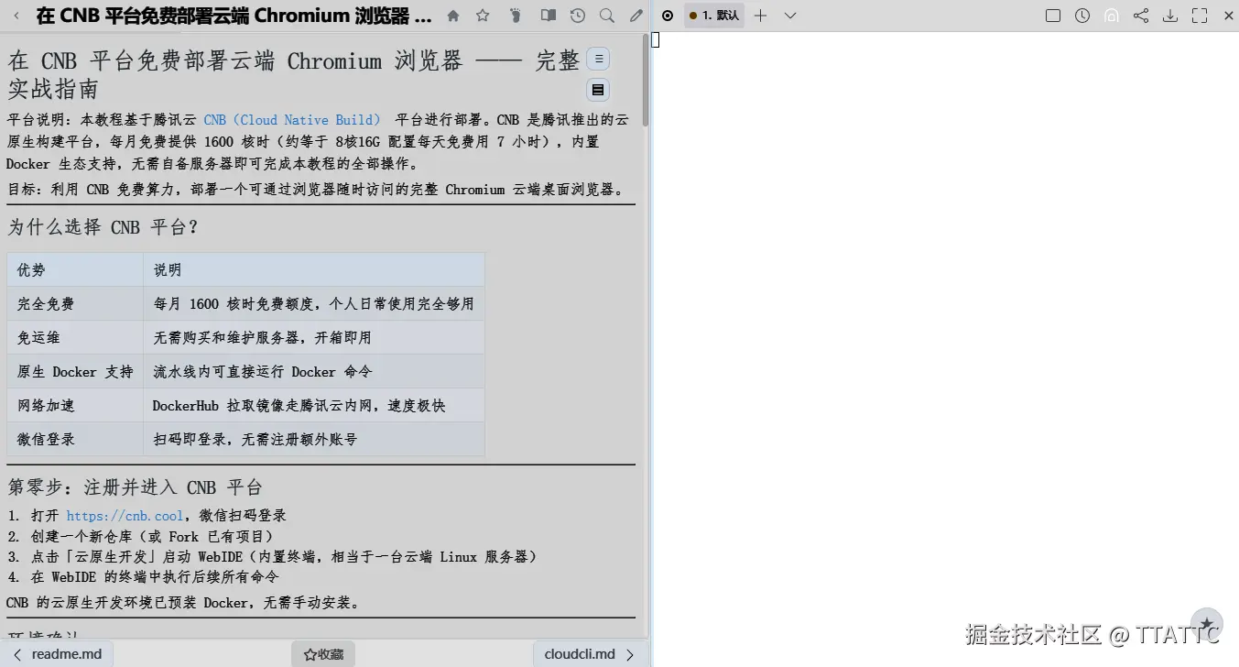This screenshot has height=667, width=1239.
Task: Add a new tab with plus icon
Action: click(760, 16)
